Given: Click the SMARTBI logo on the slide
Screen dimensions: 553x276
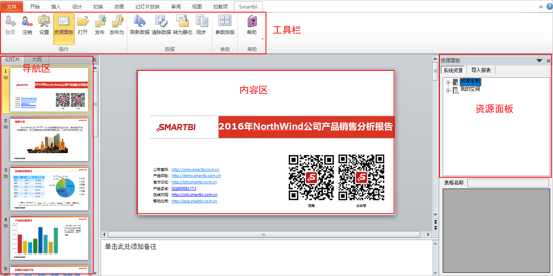Looking at the screenshot, I should pyautogui.click(x=176, y=127).
